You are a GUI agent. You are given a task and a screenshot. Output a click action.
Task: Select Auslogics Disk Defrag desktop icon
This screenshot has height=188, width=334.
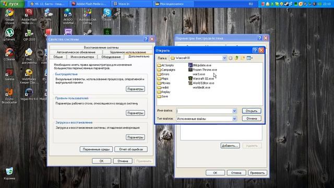[88, 16]
